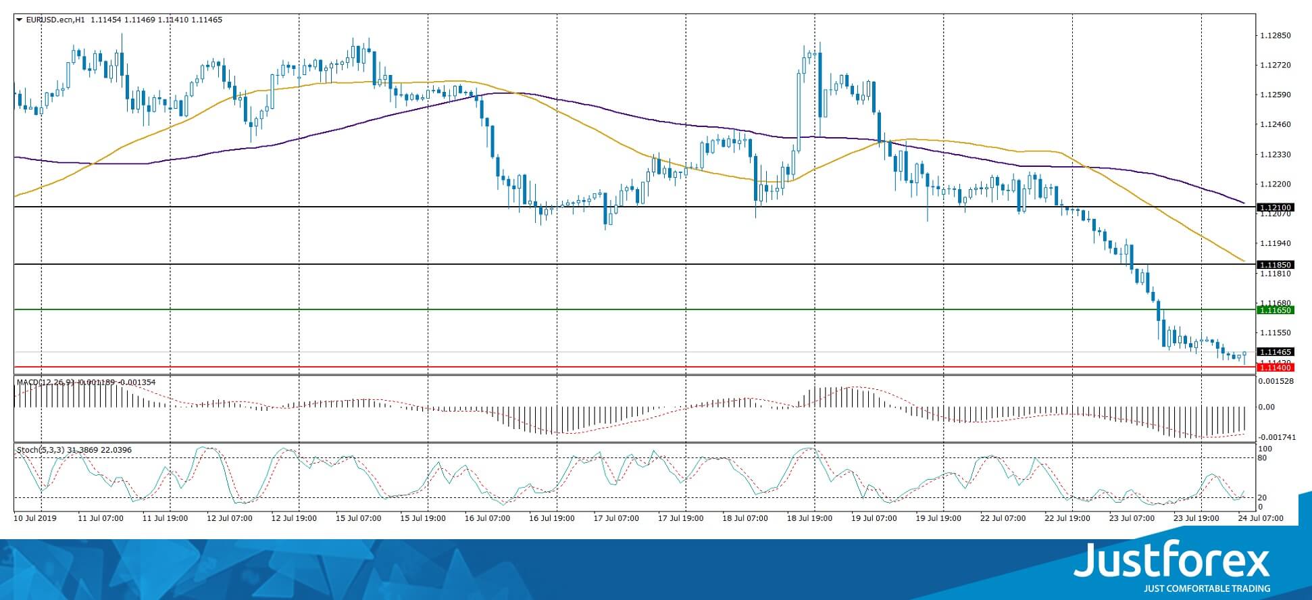Click the Stochastic scale value 80
This screenshot has width=1312, height=600.
pos(1263,458)
